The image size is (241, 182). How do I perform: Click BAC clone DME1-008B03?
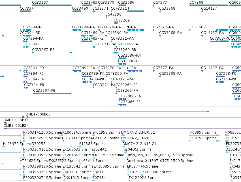point(133,117)
